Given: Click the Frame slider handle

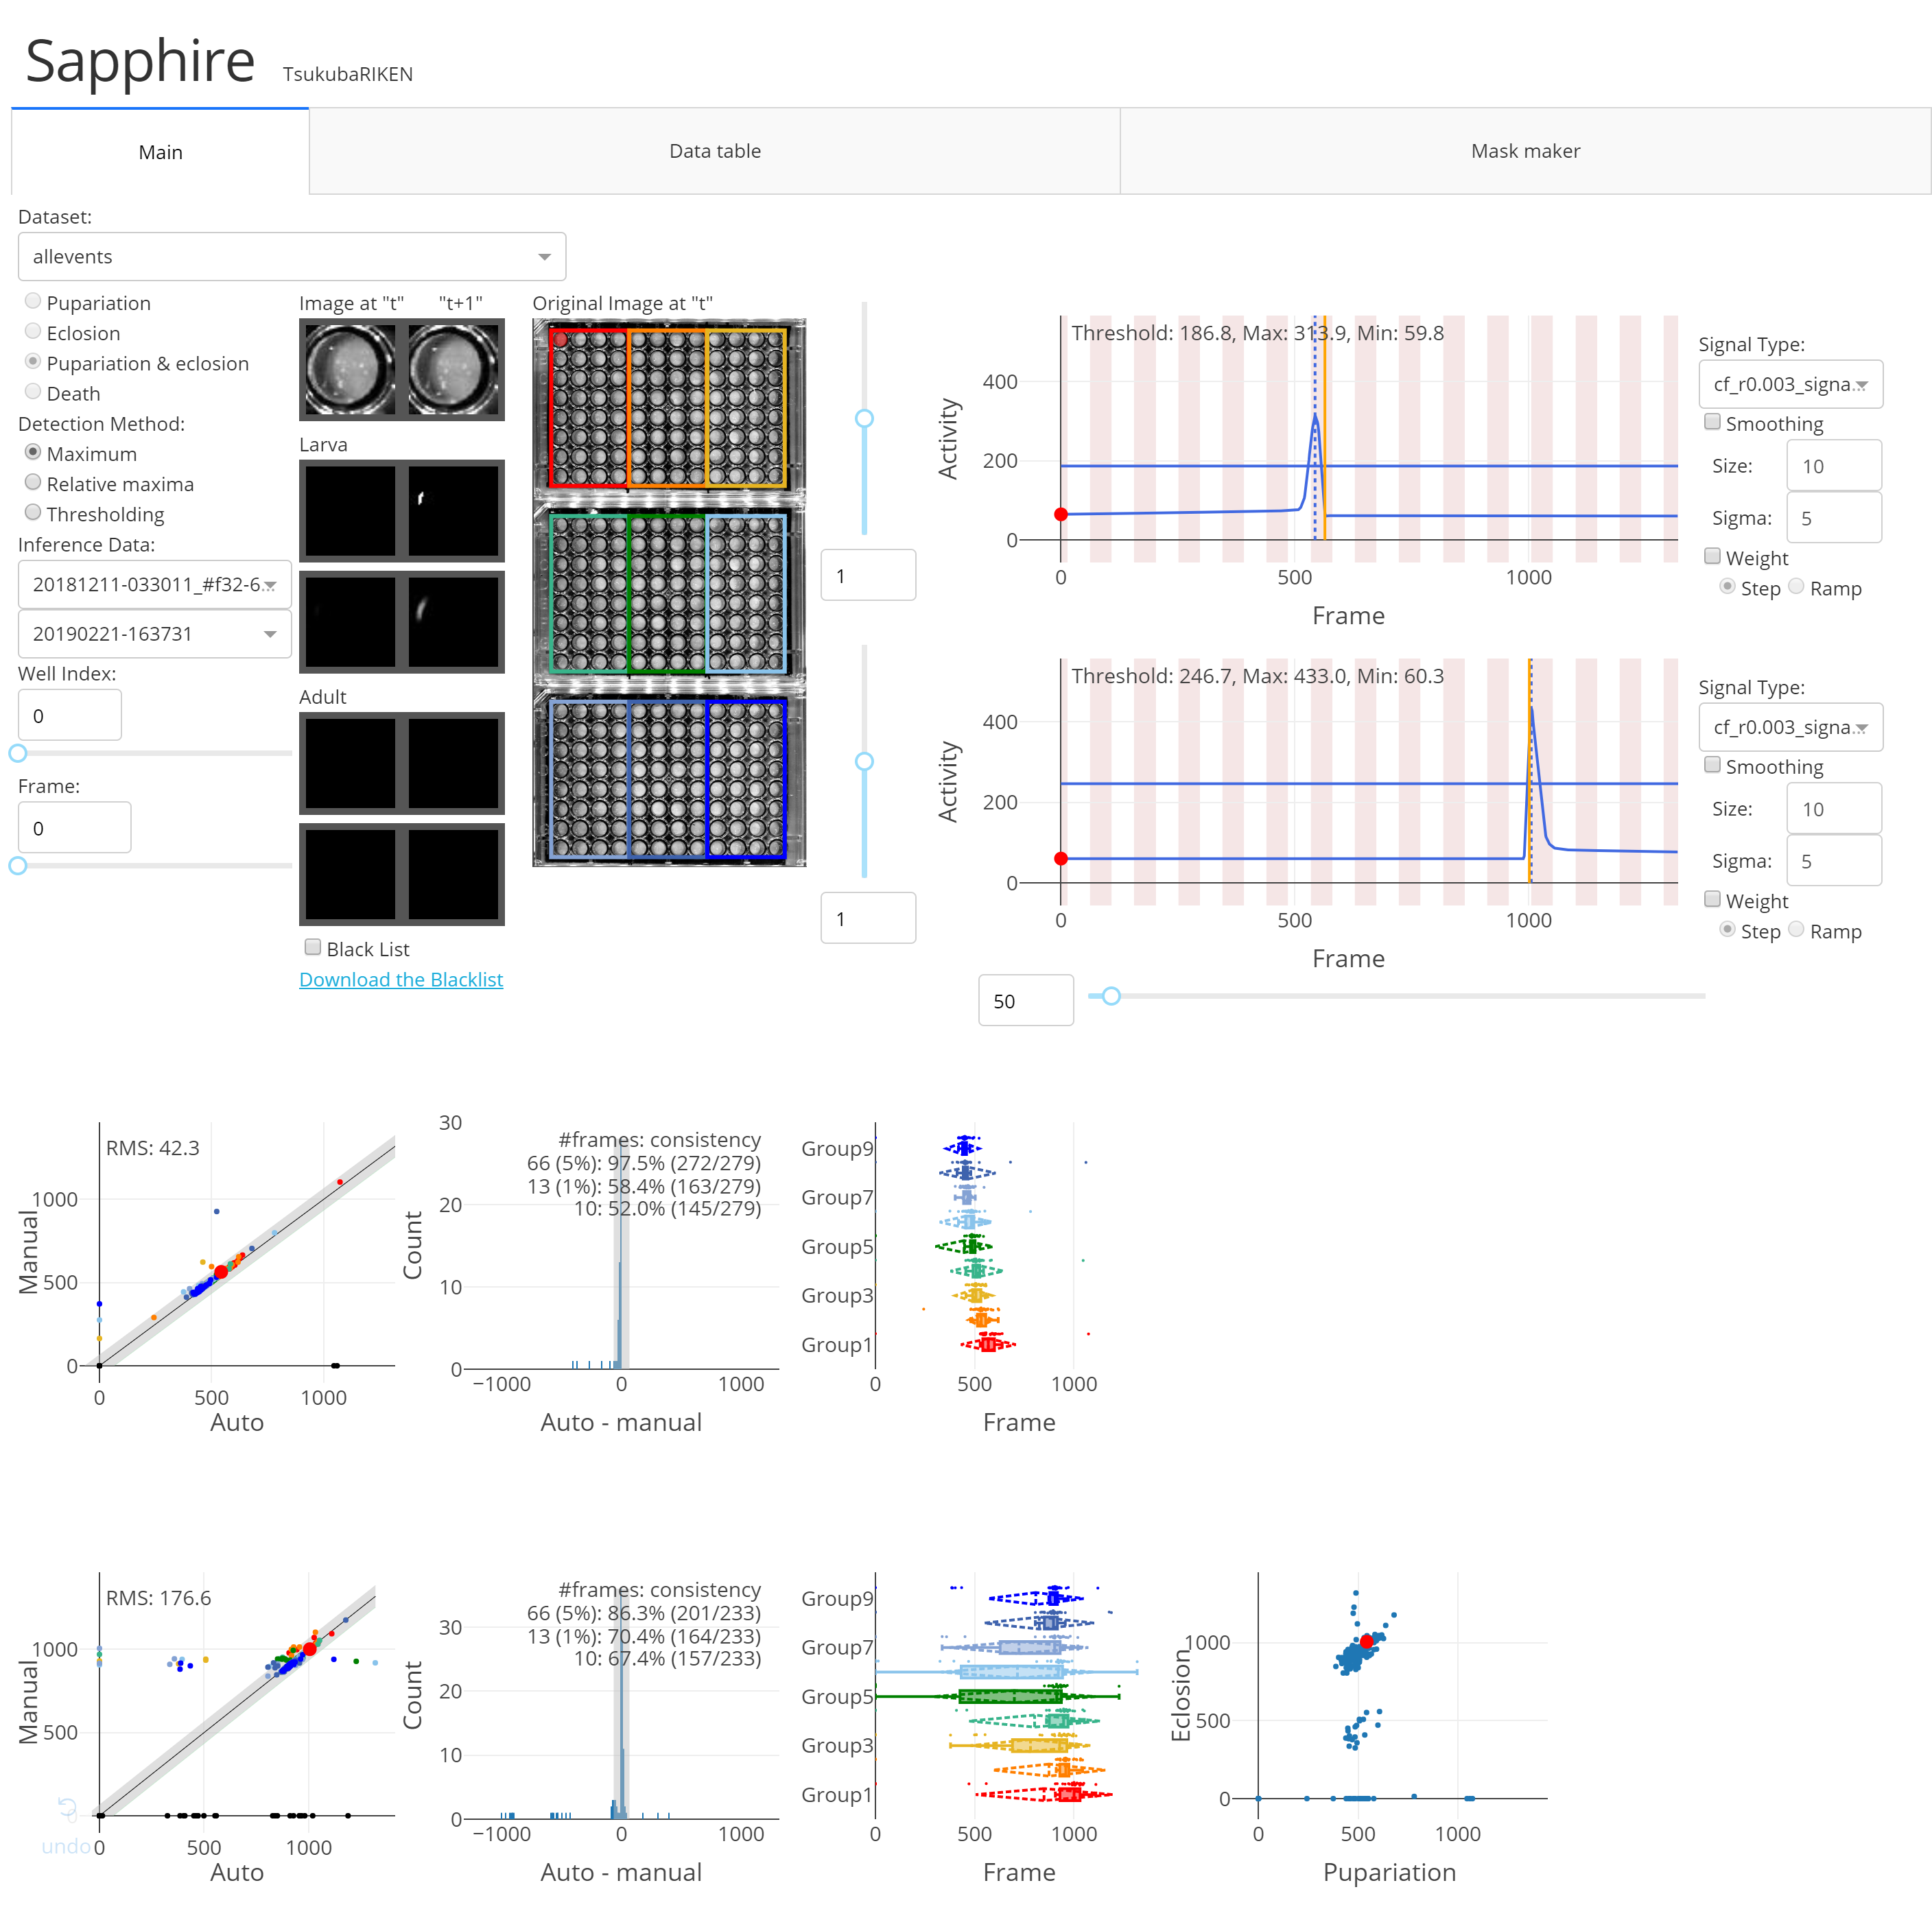Looking at the screenshot, I should 18,865.
